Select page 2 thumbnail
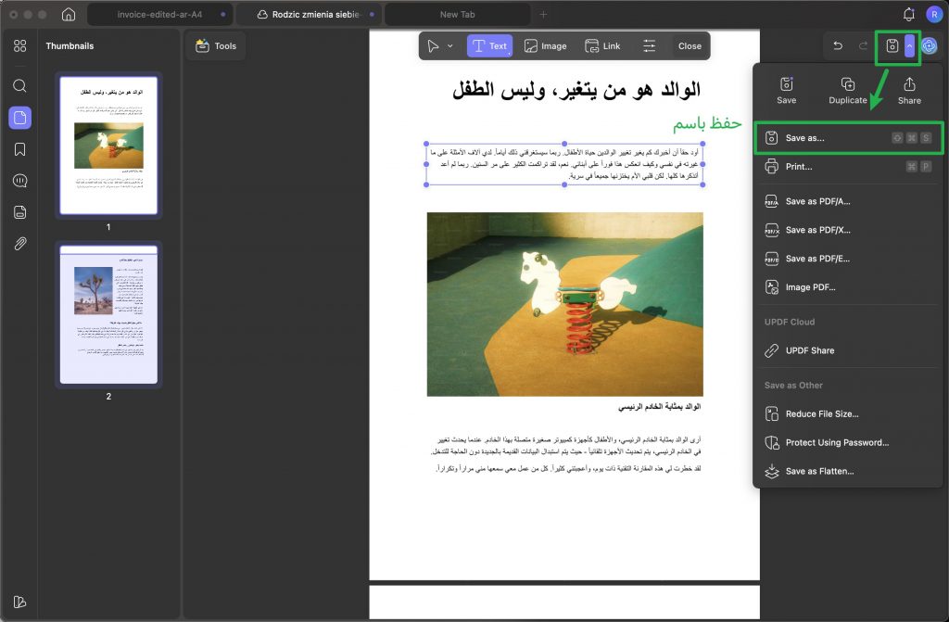This screenshot has width=949, height=622. [109, 314]
